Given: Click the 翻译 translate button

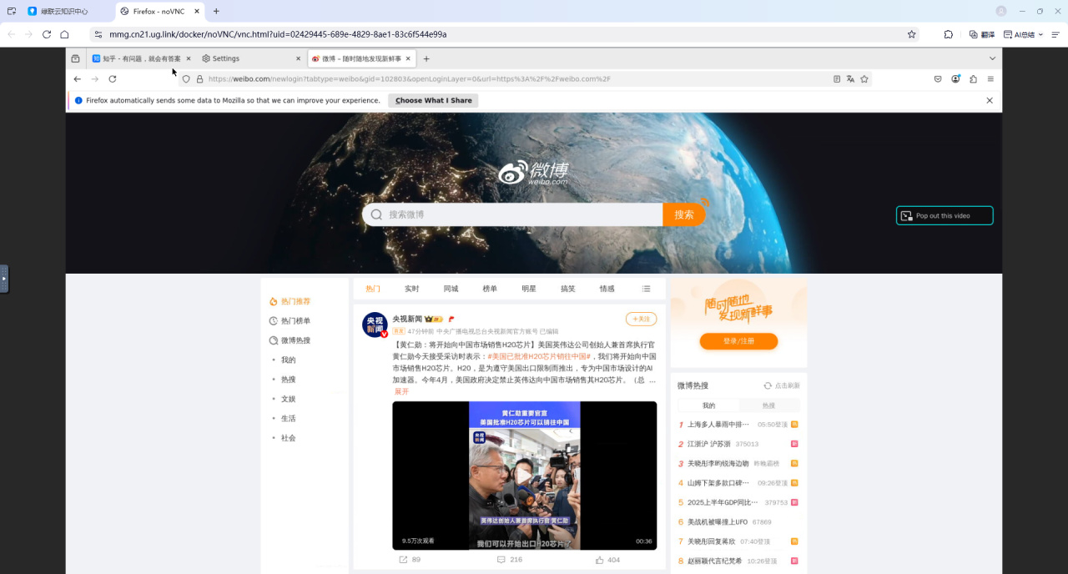Looking at the screenshot, I should point(982,34).
